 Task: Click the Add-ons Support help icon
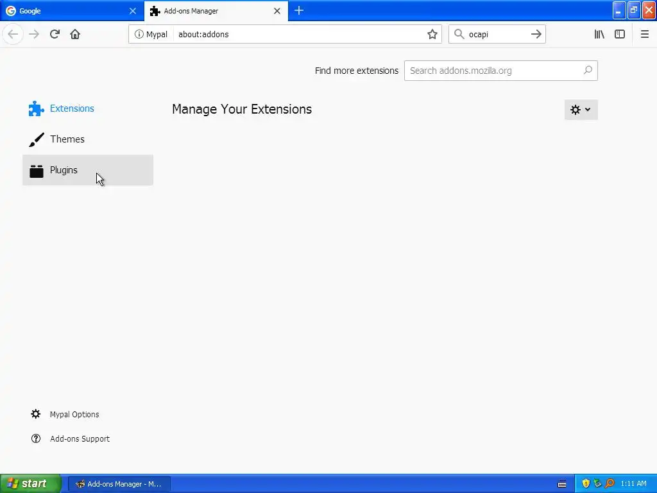(x=36, y=439)
